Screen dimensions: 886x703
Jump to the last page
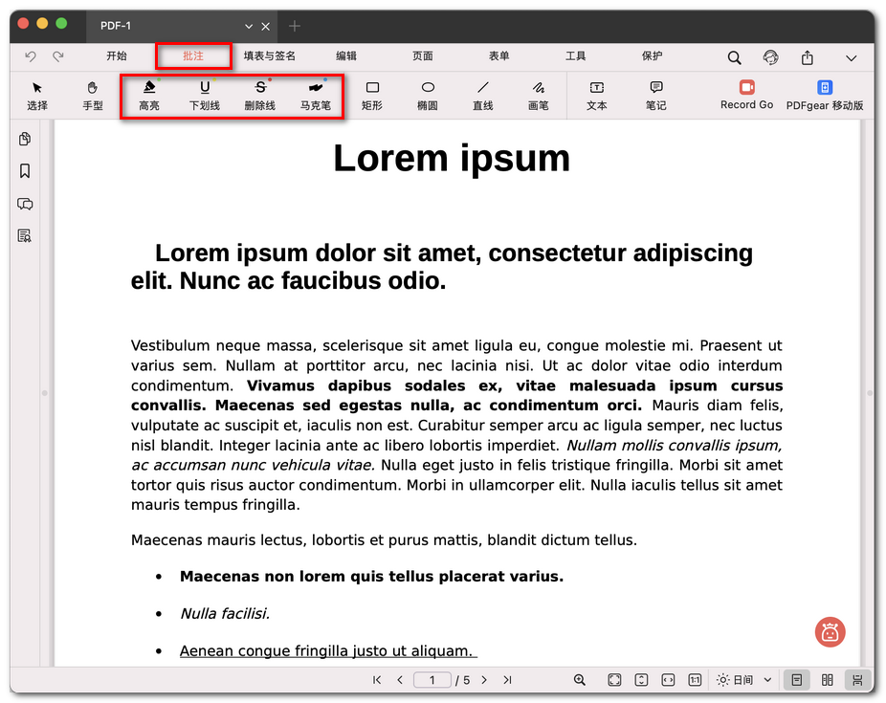(507, 680)
